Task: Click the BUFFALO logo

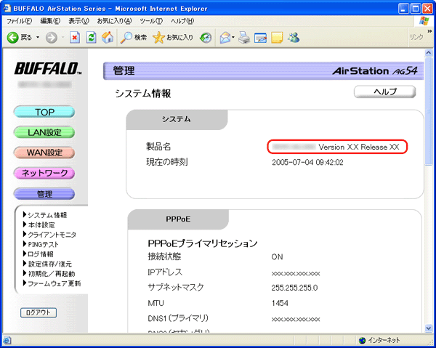Action: [x=48, y=68]
